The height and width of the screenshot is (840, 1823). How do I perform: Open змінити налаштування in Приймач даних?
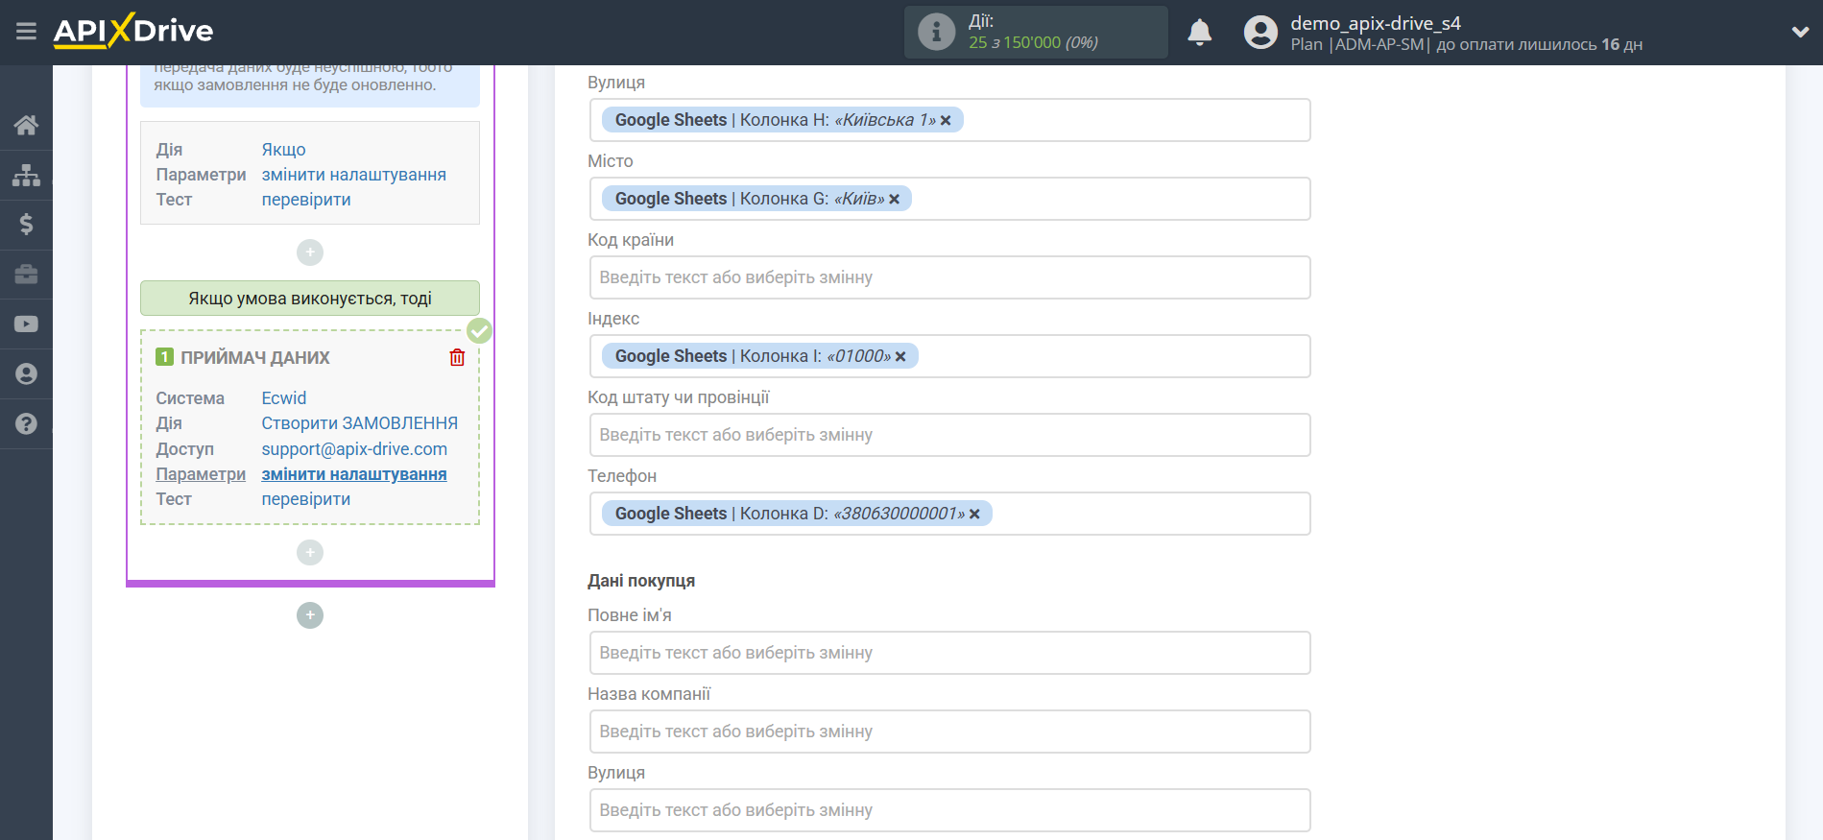coord(354,474)
